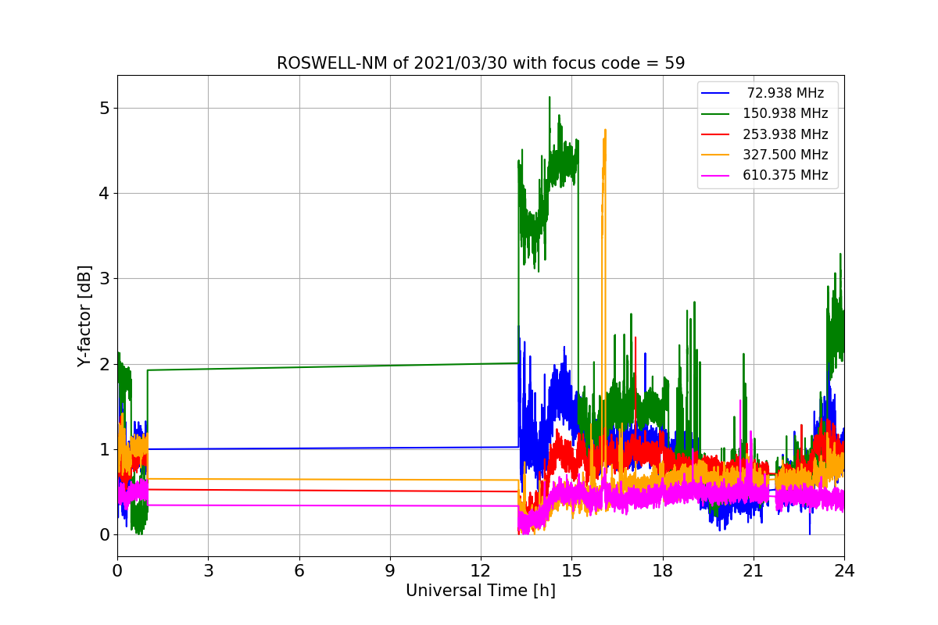Click x-axis tick label '3'

tap(208, 571)
